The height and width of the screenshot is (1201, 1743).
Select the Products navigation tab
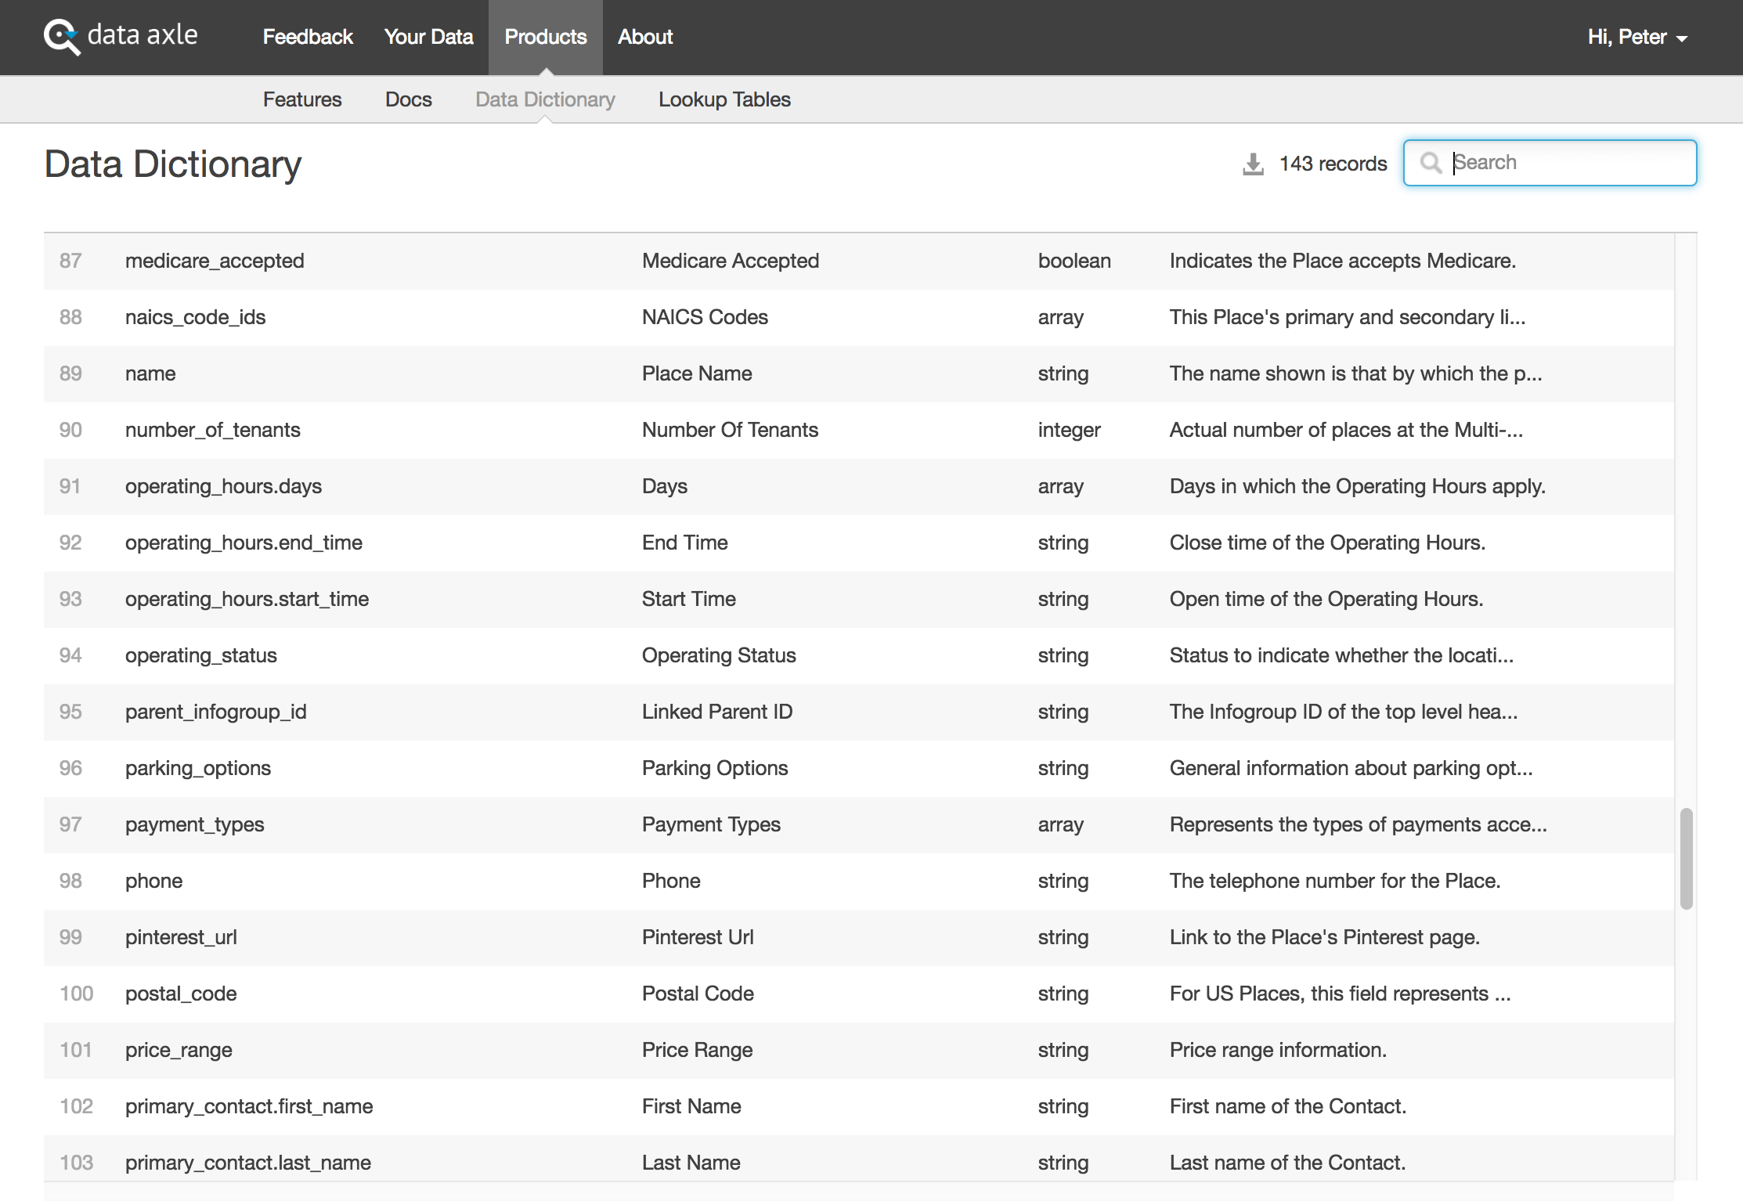click(545, 37)
